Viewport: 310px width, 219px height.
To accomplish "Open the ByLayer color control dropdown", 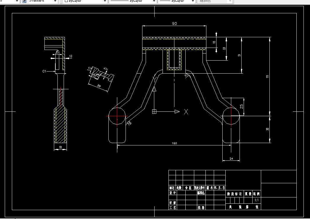I will pyautogui.click(x=105, y=1).
